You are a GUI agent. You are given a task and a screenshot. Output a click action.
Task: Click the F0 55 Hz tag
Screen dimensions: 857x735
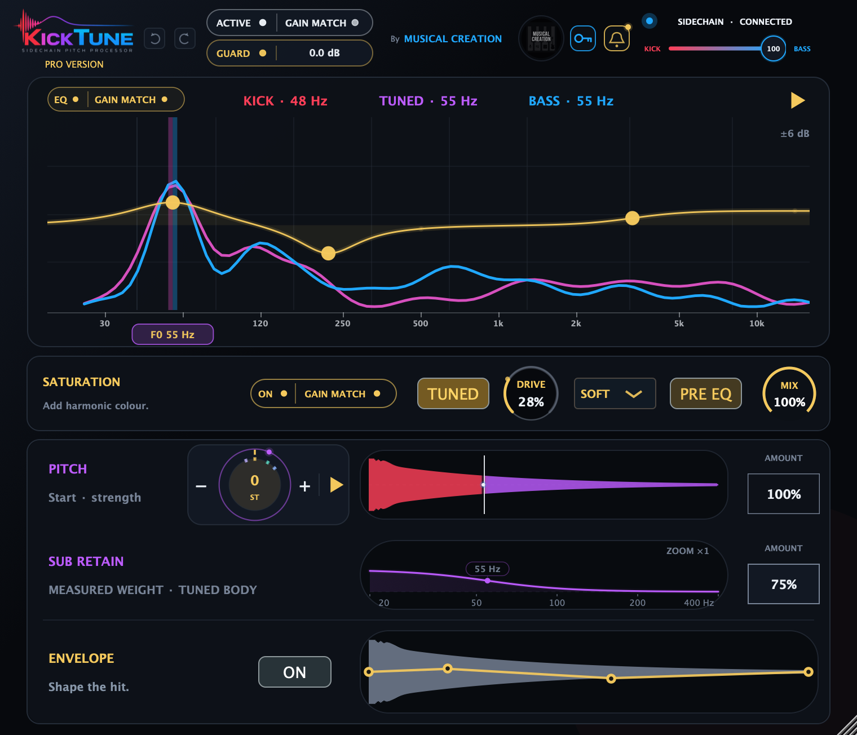click(x=173, y=334)
